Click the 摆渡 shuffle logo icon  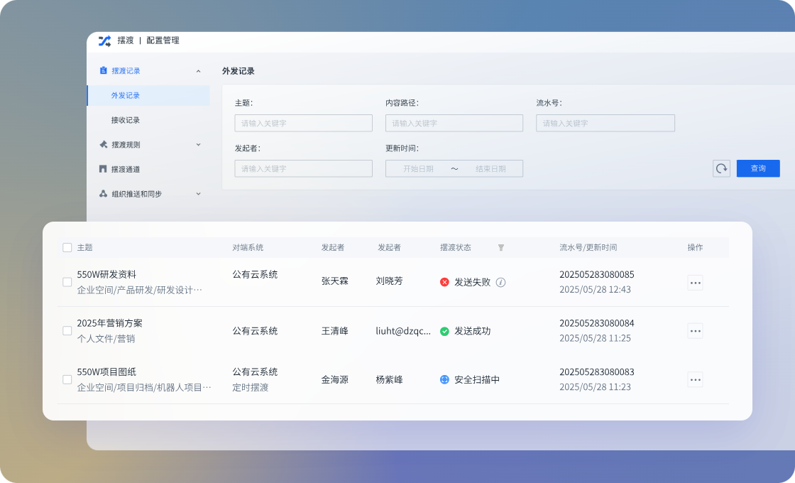104,40
